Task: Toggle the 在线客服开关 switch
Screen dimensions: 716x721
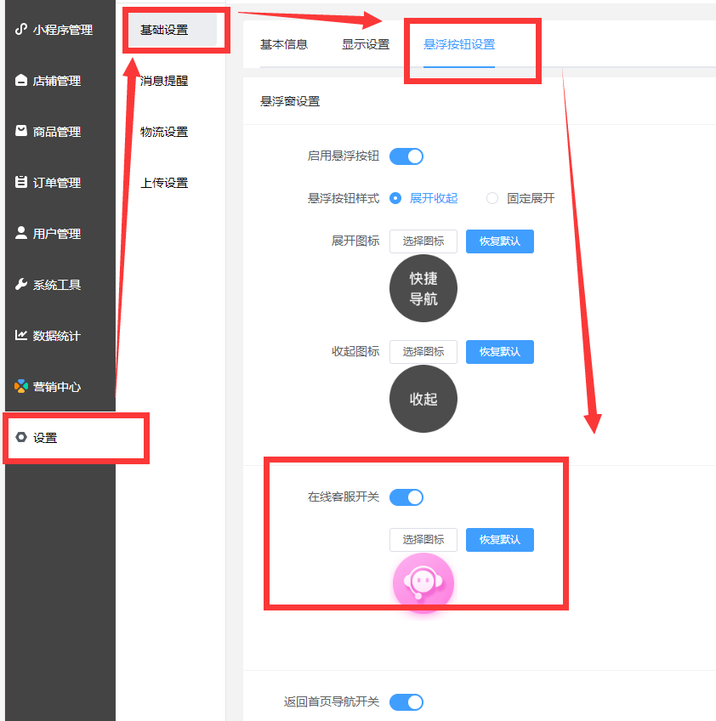Action: point(406,497)
